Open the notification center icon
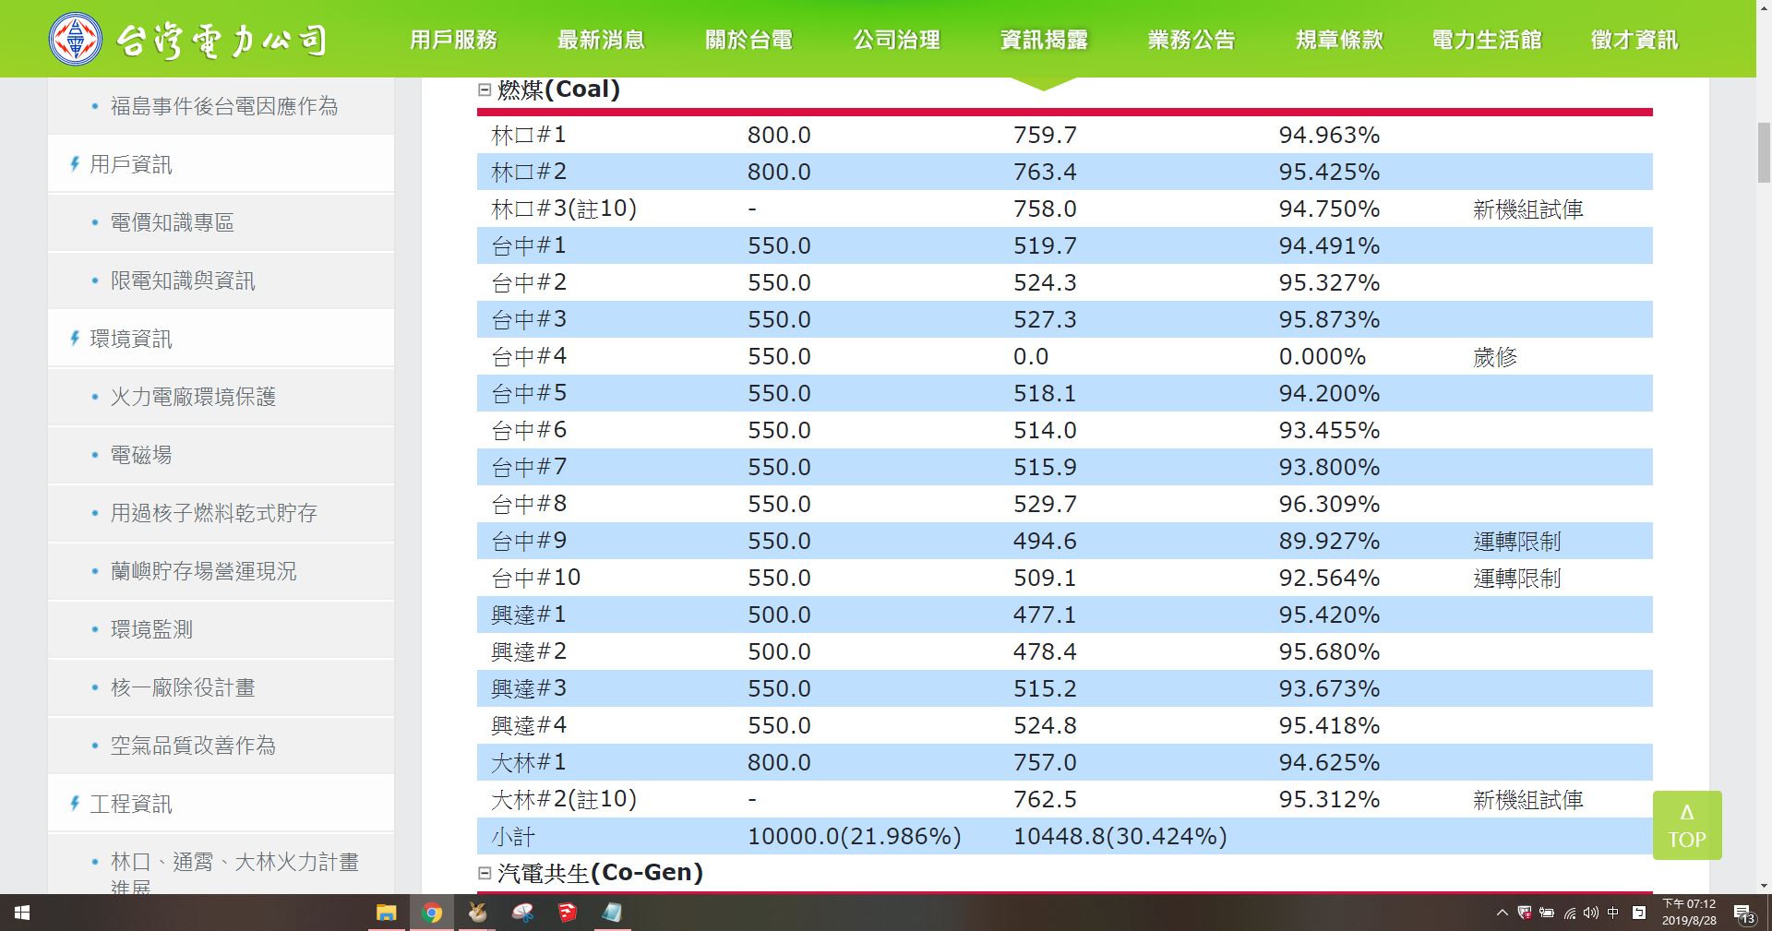Image resolution: width=1772 pixels, height=931 pixels. click(1745, 913)
